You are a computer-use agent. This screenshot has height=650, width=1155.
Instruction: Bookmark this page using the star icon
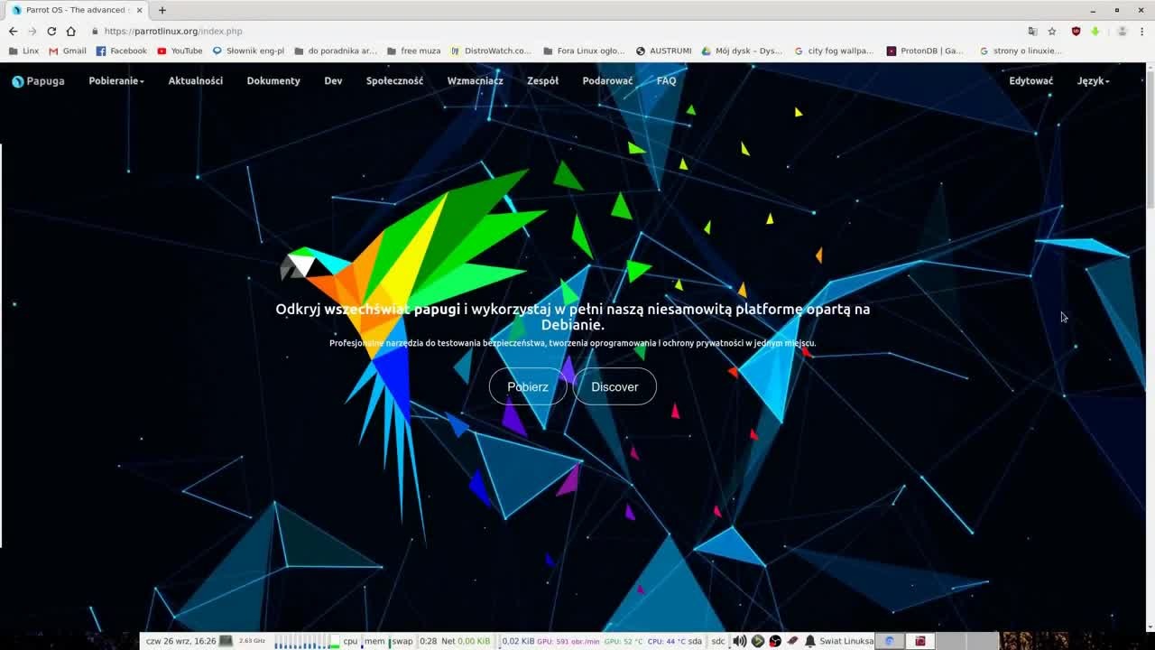pos(1052,31)
